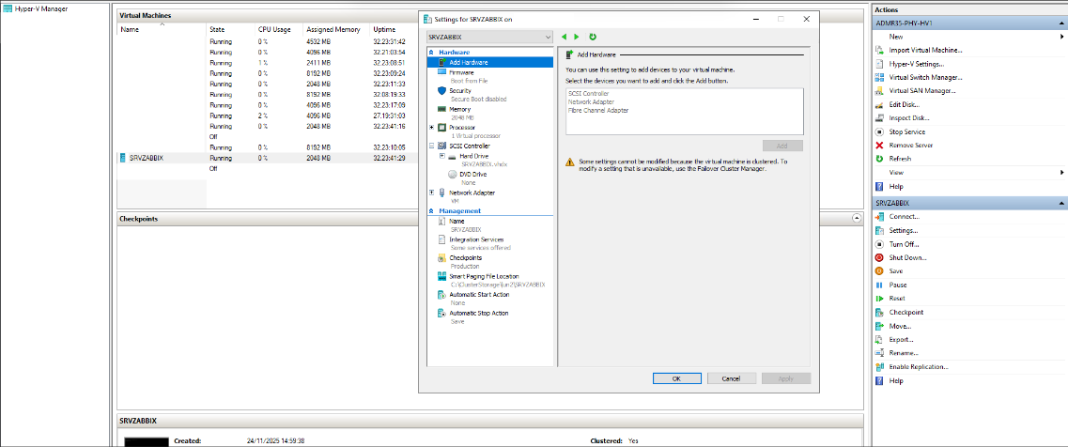
Task: Expand the Hard Drive node
Action: coord(442,156)
